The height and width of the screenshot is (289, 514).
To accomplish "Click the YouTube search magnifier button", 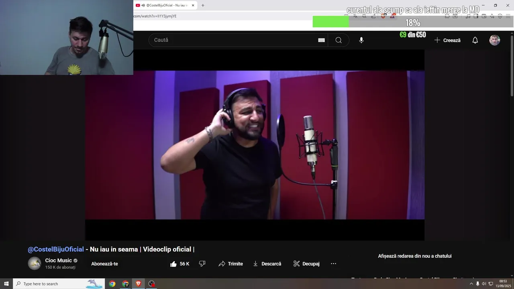I will click(x=339, y=40).
